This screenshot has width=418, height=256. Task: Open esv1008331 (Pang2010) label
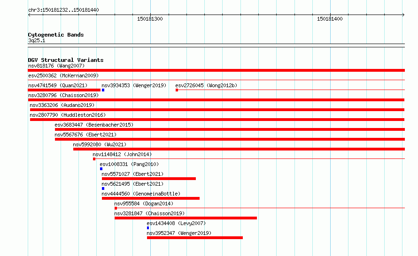pyautogui.click(x=129, y=164)
